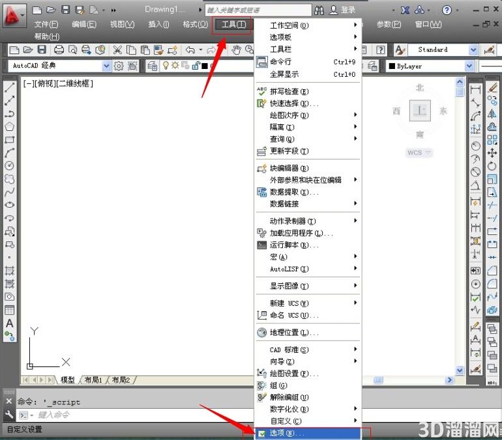Screen dimensions: 502x440
Task: Click the black layer color square
Action: point(205,66)
